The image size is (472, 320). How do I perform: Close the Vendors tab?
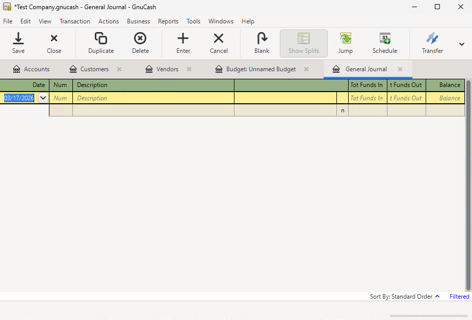(x=189, y=69)
